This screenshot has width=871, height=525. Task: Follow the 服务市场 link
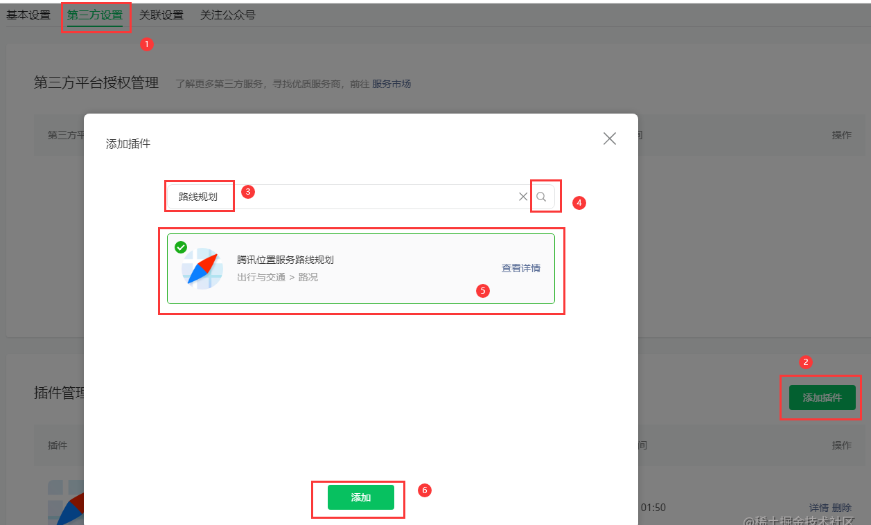[391, 84]
